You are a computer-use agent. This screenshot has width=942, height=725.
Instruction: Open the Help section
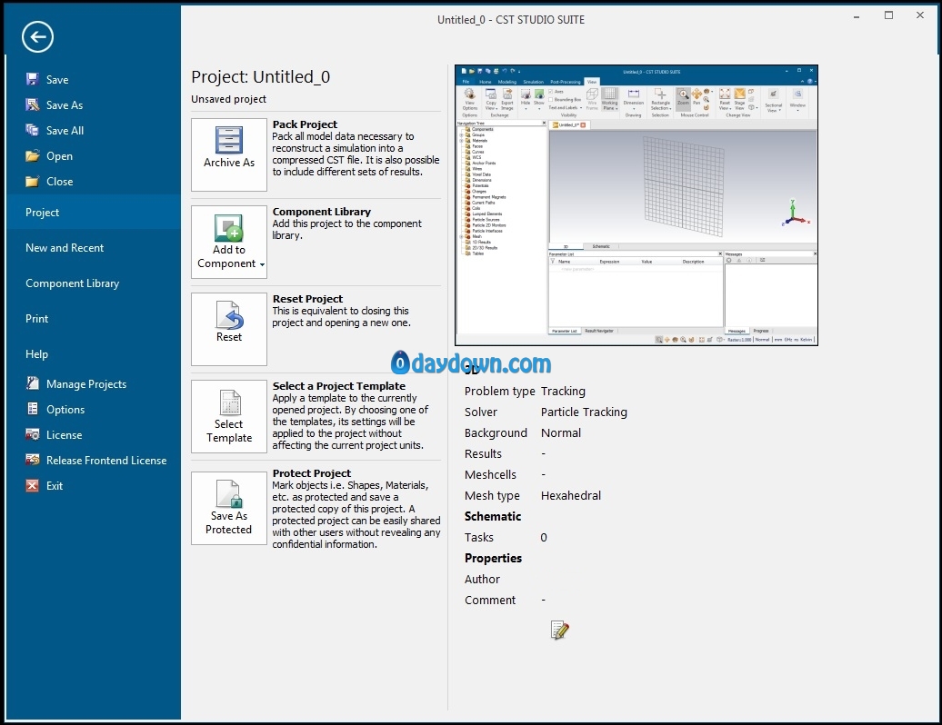pyautogui.click(x=93, y=353)
